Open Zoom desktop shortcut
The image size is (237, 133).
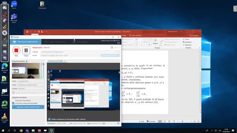[14, 5]
